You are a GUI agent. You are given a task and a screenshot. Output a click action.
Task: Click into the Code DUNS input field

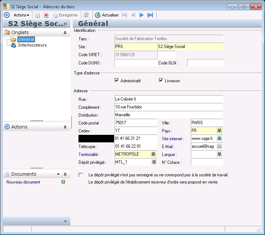coord(136,63)
